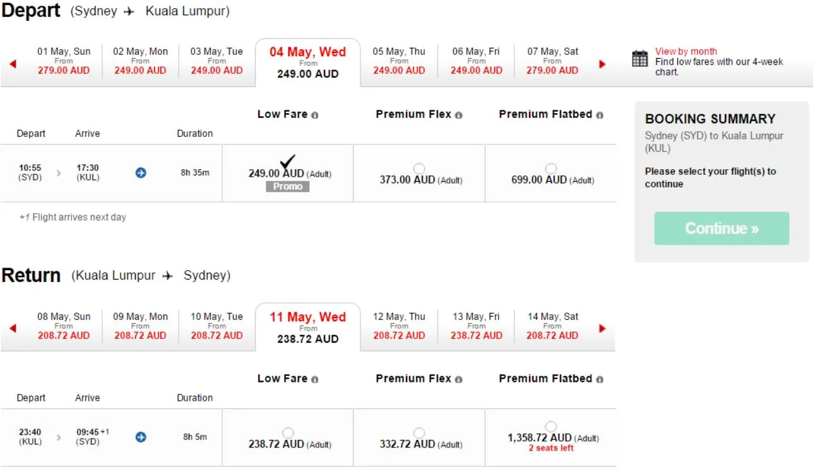Image resolution: width=815 pixels, height=467 pixels.
Task: Open the View by month link
Action: pos(686,52)
